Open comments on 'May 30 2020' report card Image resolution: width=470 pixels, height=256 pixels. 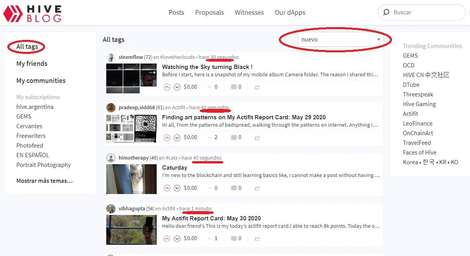point(236,239)
